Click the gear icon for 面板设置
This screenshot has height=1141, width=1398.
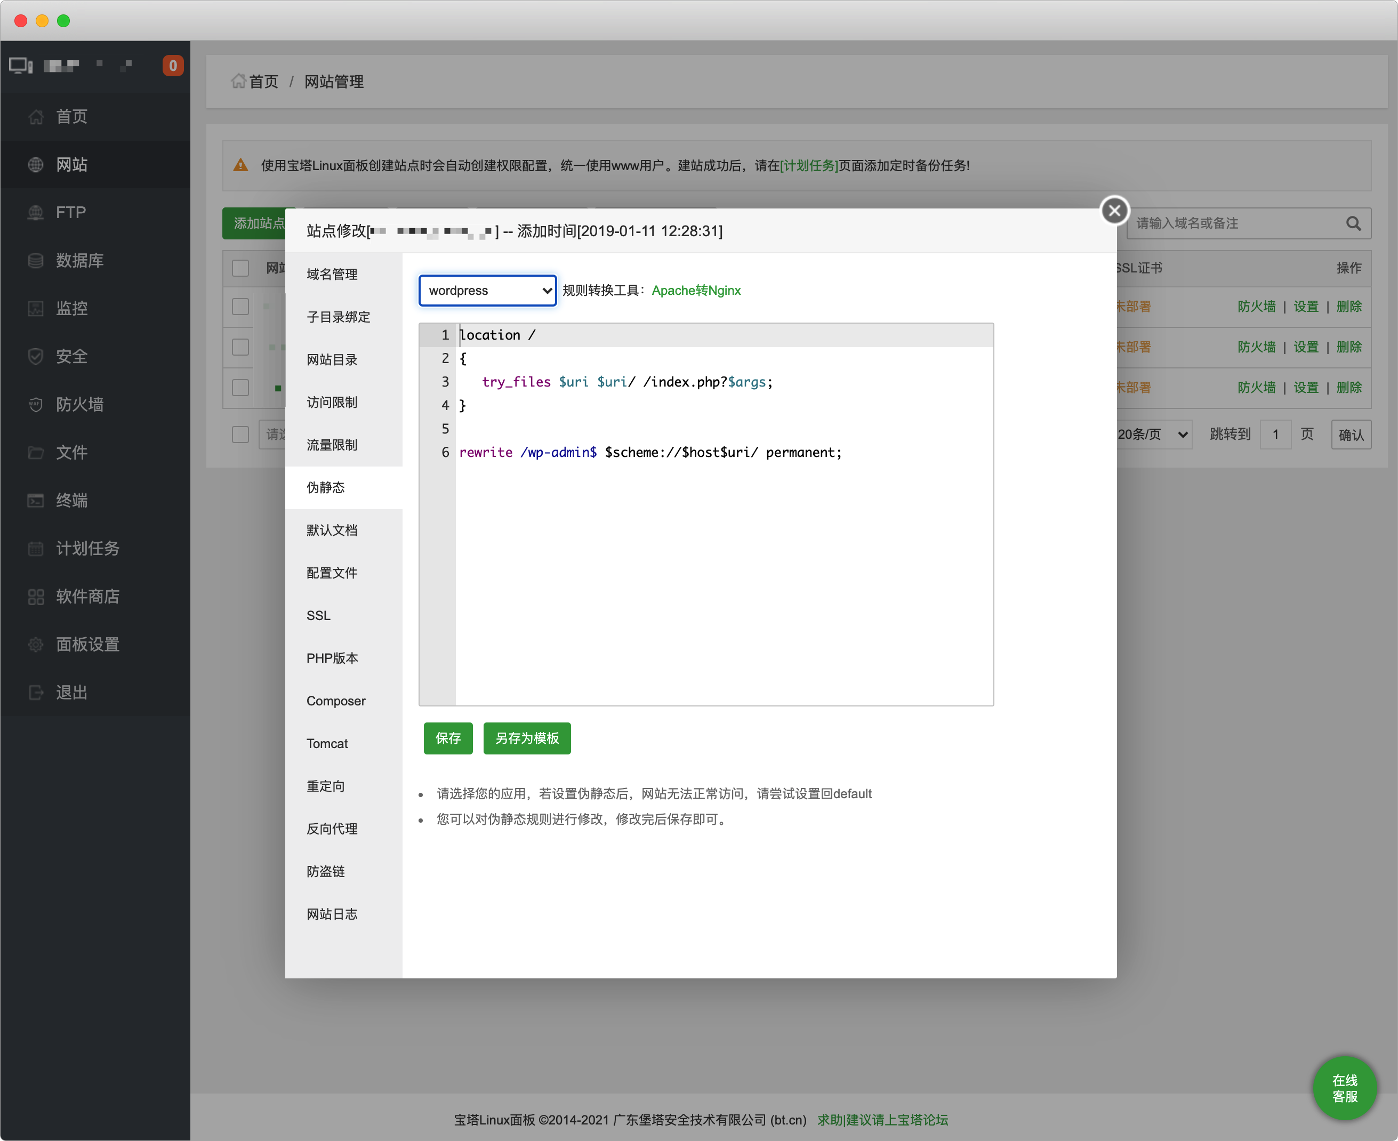coord(36,645)
